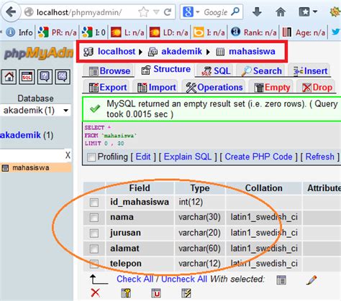This screenshot has width=341, height=301.
Task: Click the phpMyAdmin home icon in sidebar
Action: click(9, 77)
